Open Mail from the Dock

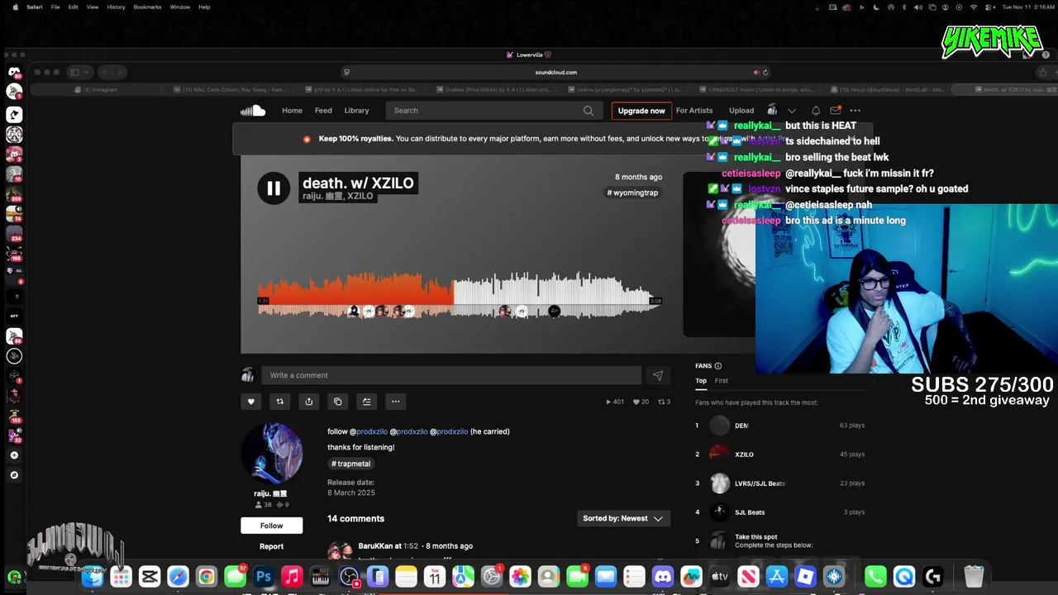pos(606,577)
